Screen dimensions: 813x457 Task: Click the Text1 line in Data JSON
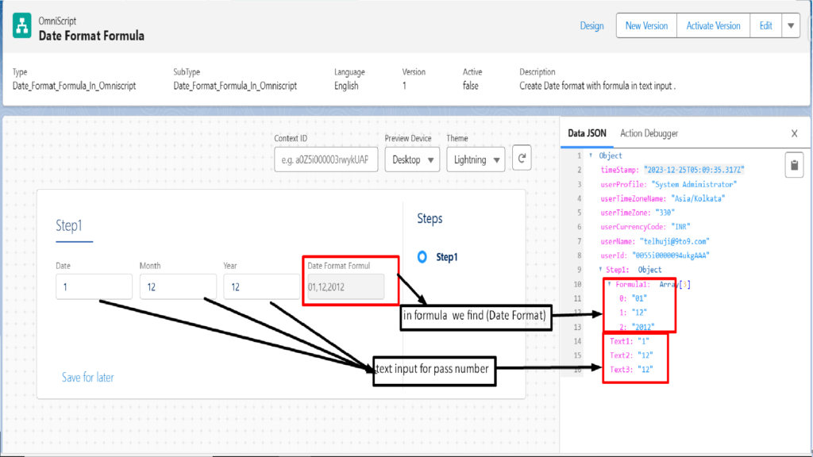point(630,341)
